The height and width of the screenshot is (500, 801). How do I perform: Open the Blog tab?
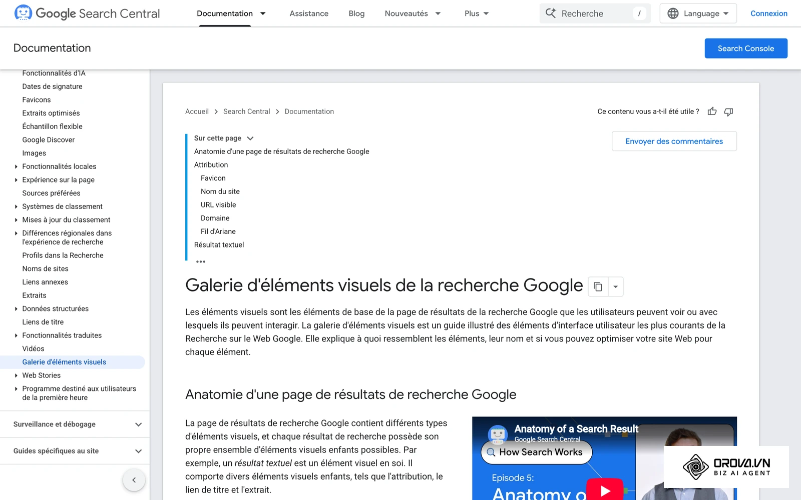[x=356, y=13]
